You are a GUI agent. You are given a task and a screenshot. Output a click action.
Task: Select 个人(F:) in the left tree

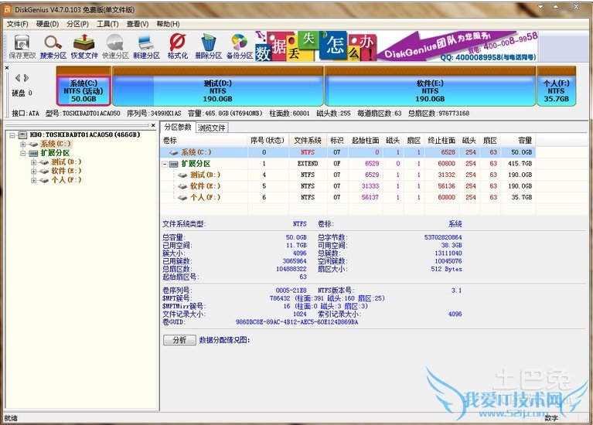click(66, 180)
